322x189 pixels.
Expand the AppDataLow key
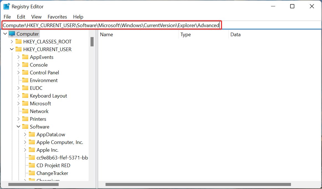click(25, 135)
